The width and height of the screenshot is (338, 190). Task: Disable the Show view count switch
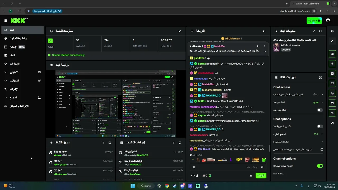320,166
